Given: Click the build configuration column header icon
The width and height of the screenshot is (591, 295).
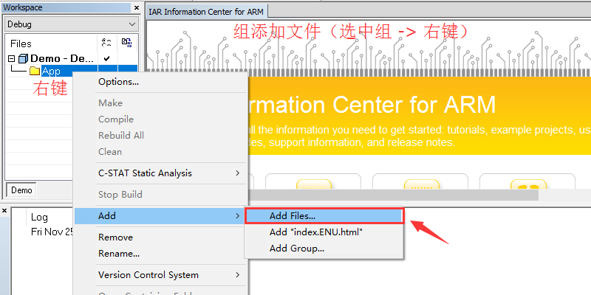Looking at the screenshot, I should (x=106, y=43).
